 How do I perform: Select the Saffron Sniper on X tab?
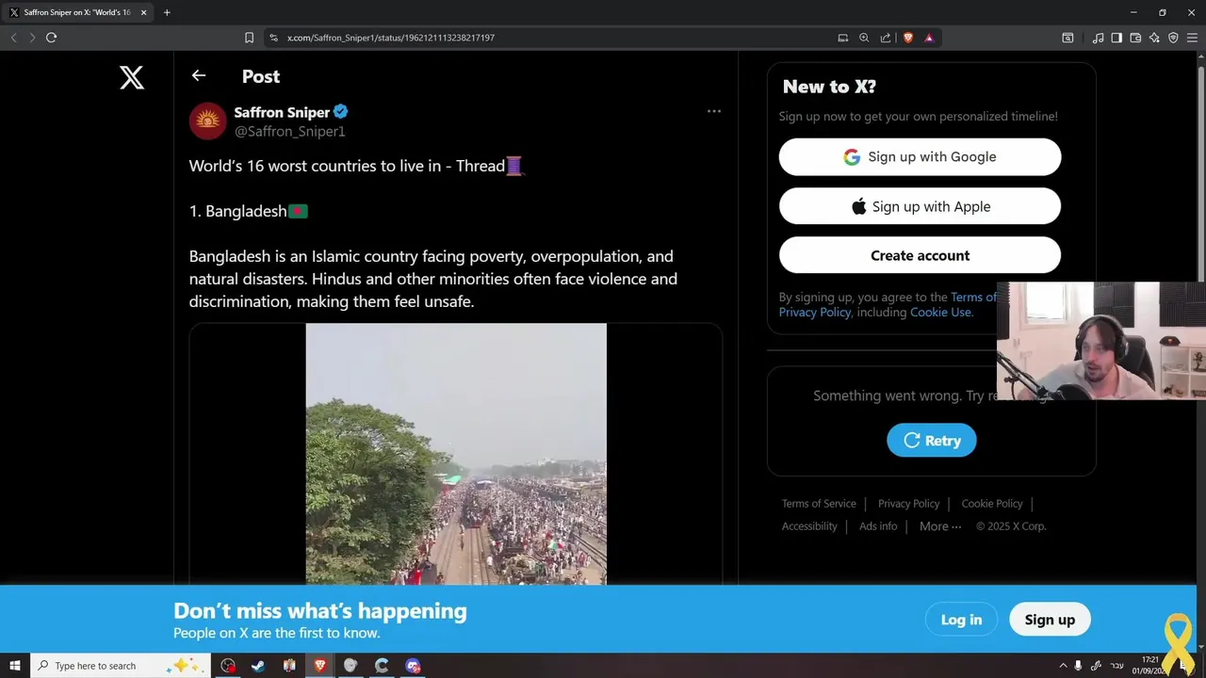tap(77, 12)
